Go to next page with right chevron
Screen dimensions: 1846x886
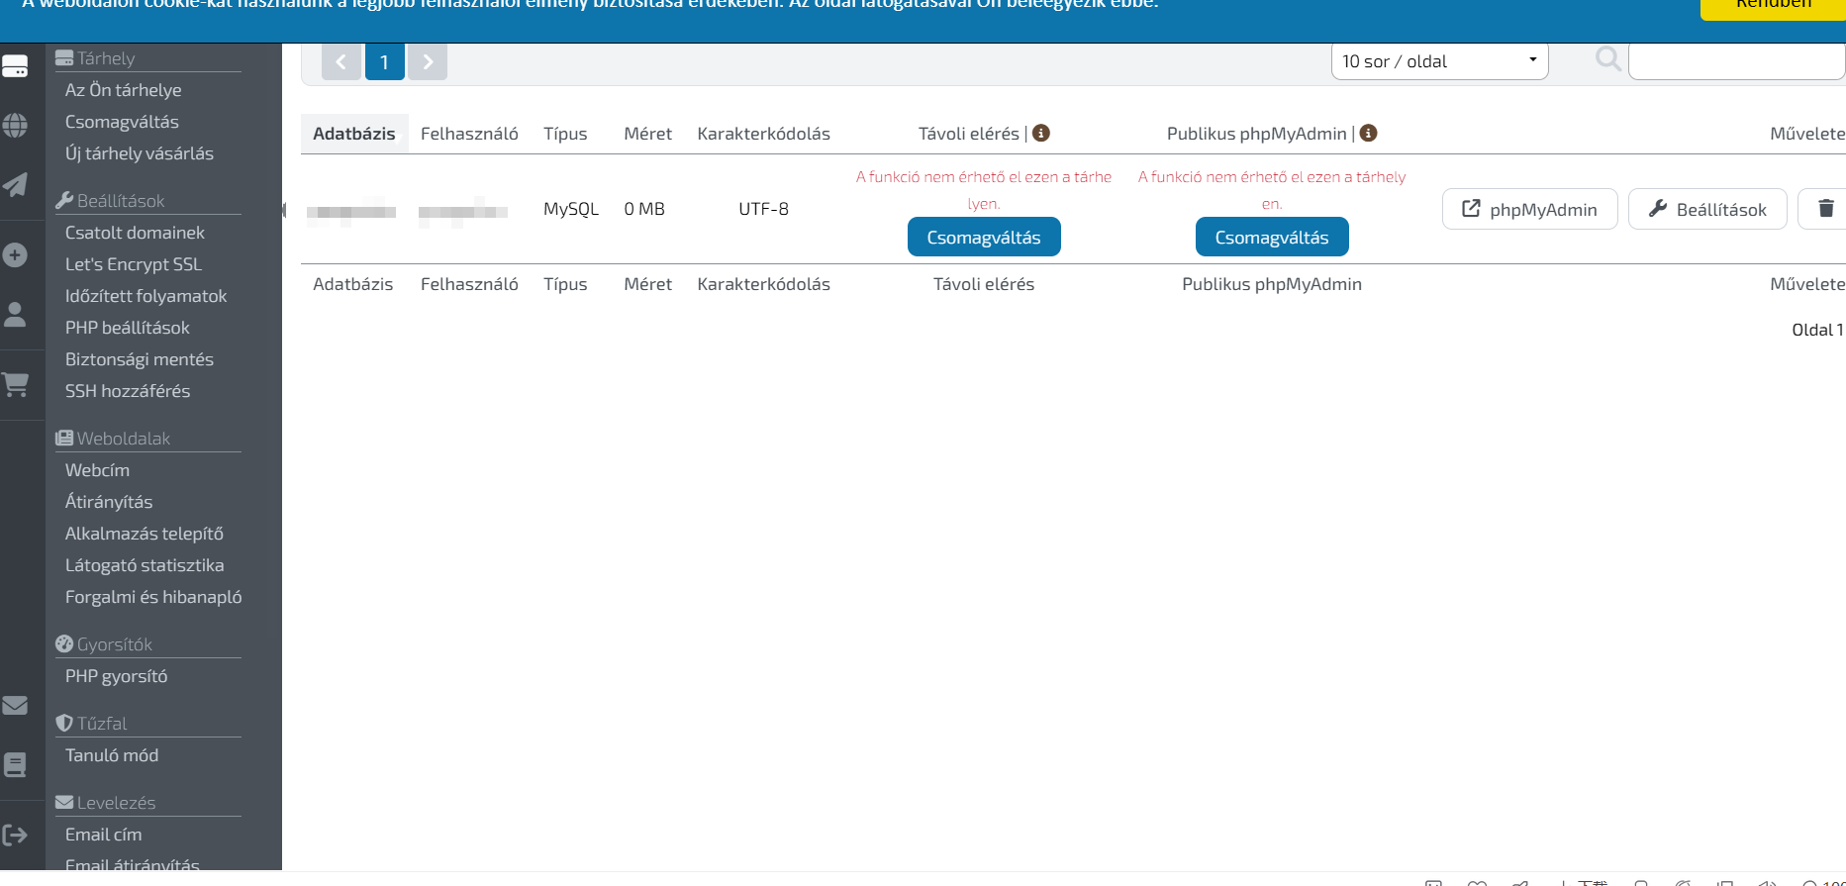point(428,61)
